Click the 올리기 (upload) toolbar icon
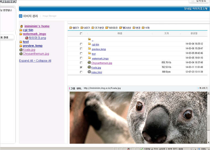This screenshot has width=210, height=150. click(71, 28)
